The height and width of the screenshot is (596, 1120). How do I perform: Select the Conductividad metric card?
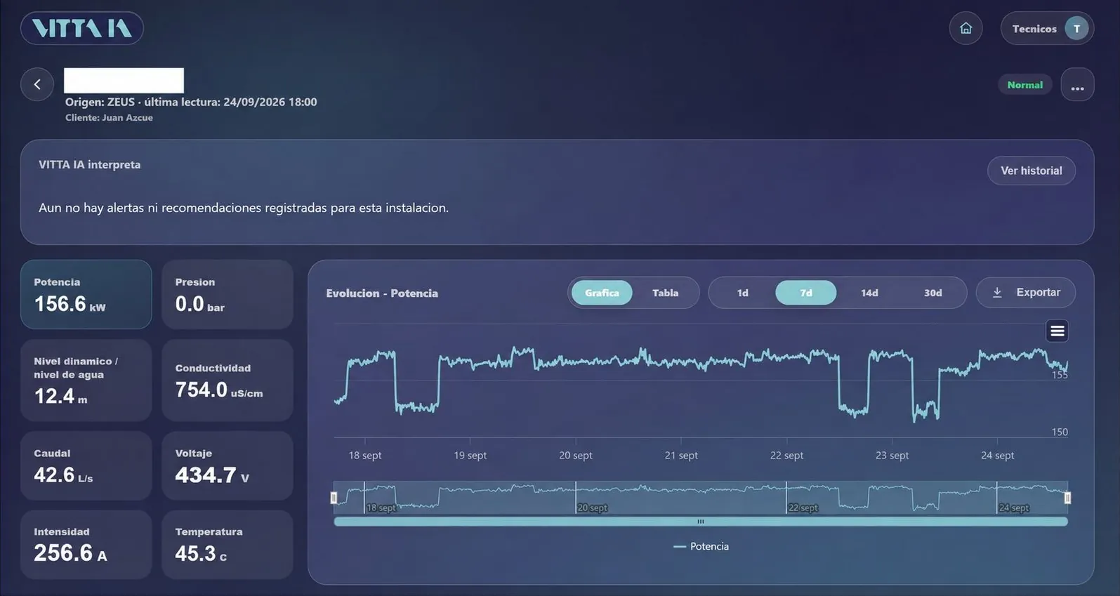click(x=228, y=380)
